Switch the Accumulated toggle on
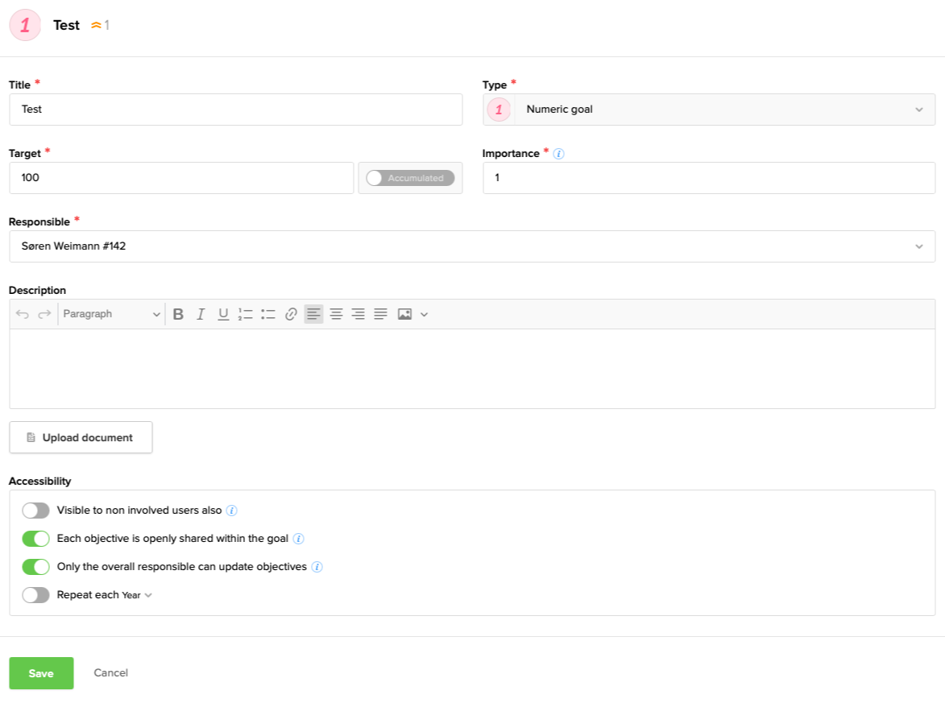 (x=375, y=177)
